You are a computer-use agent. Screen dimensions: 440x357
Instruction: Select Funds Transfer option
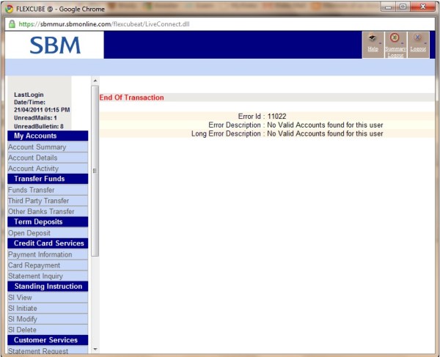31,190
